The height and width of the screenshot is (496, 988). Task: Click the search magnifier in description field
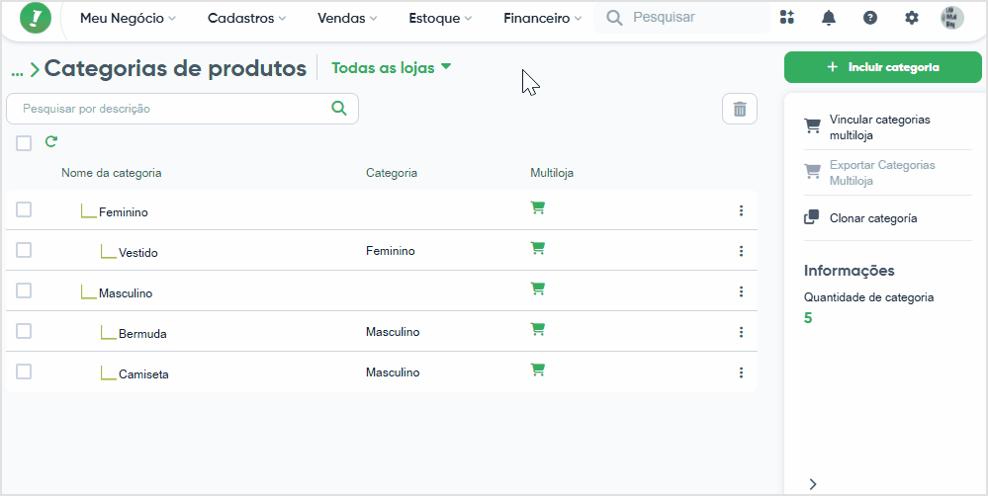coord(339,109)
